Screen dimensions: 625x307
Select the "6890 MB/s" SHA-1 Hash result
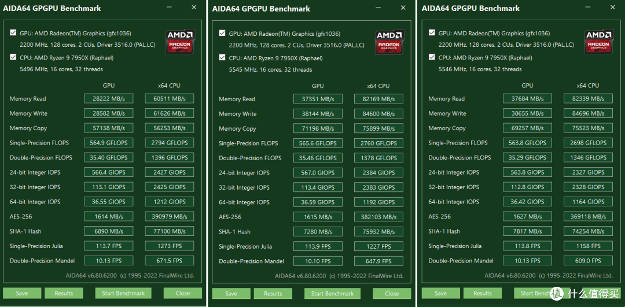click(109, 231)
